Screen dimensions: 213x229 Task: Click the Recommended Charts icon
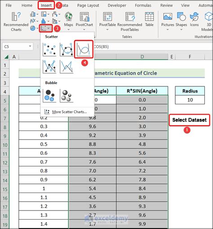tap(16, 17)
